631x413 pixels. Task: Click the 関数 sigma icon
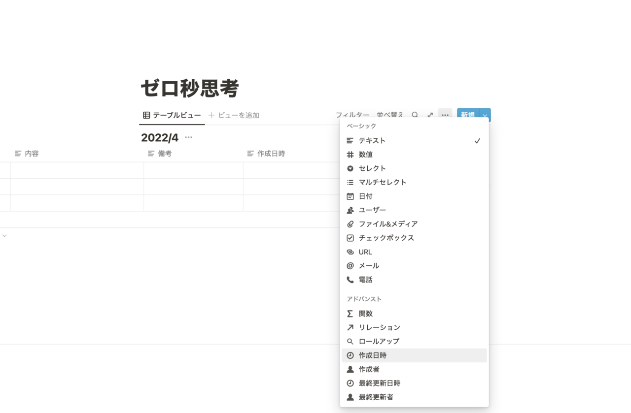click(x=350, y=314)
